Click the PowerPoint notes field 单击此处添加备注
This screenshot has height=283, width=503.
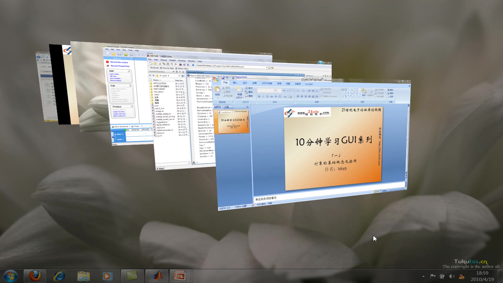coord(266,199)
